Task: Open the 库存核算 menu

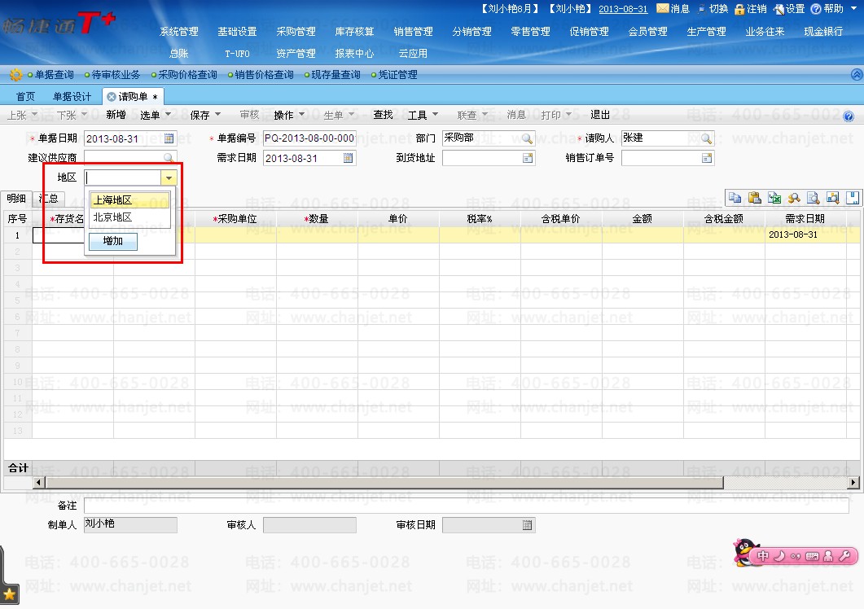Action: tap(354, 32)
